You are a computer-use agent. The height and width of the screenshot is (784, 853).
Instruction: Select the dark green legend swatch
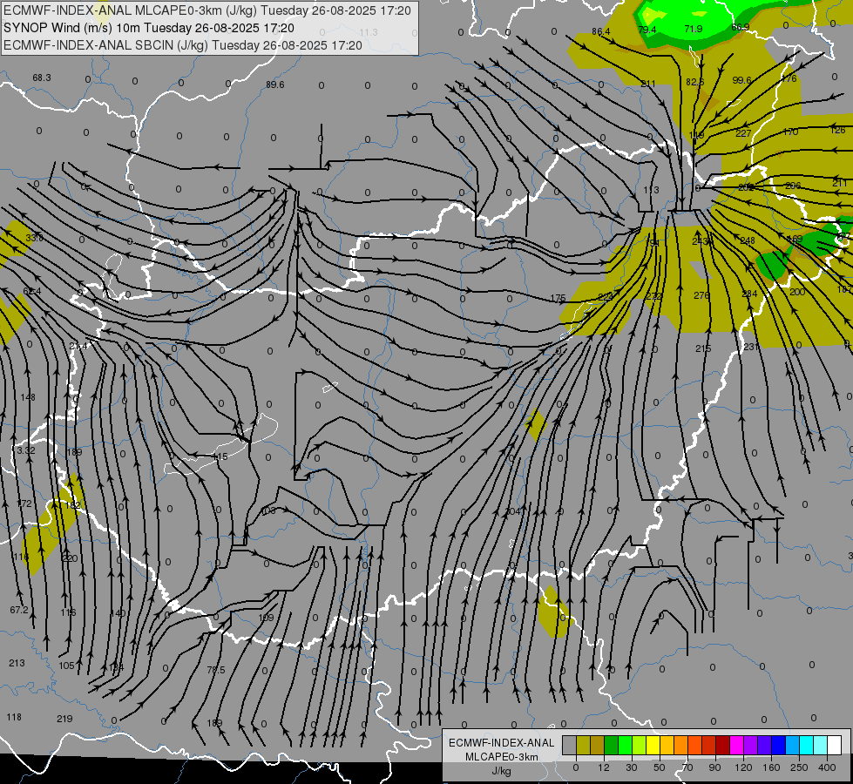(x=611, y=745)
